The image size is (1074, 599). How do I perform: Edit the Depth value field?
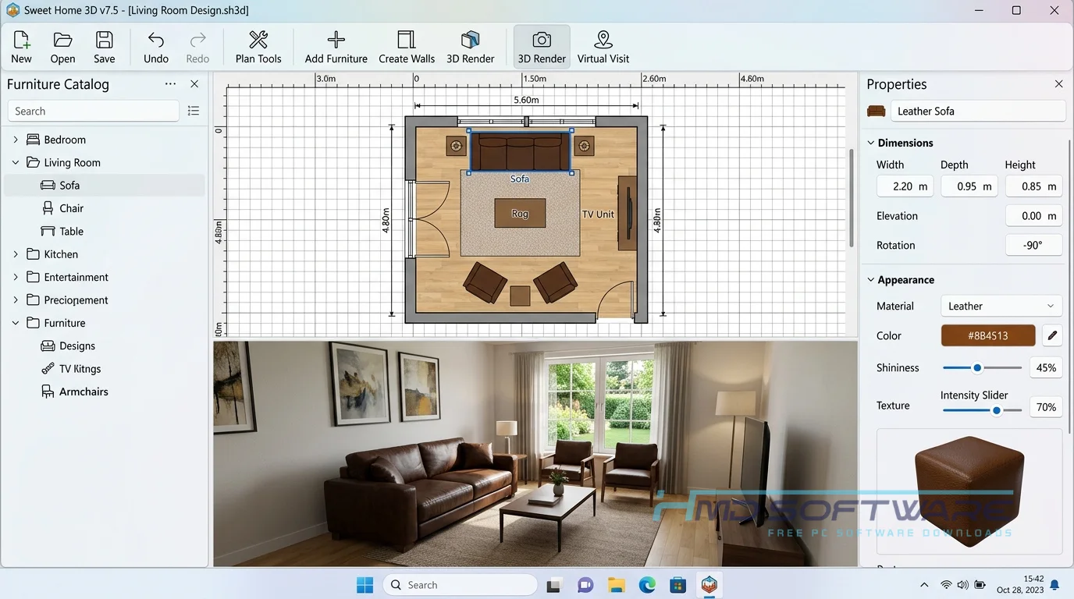pos(969,186)
